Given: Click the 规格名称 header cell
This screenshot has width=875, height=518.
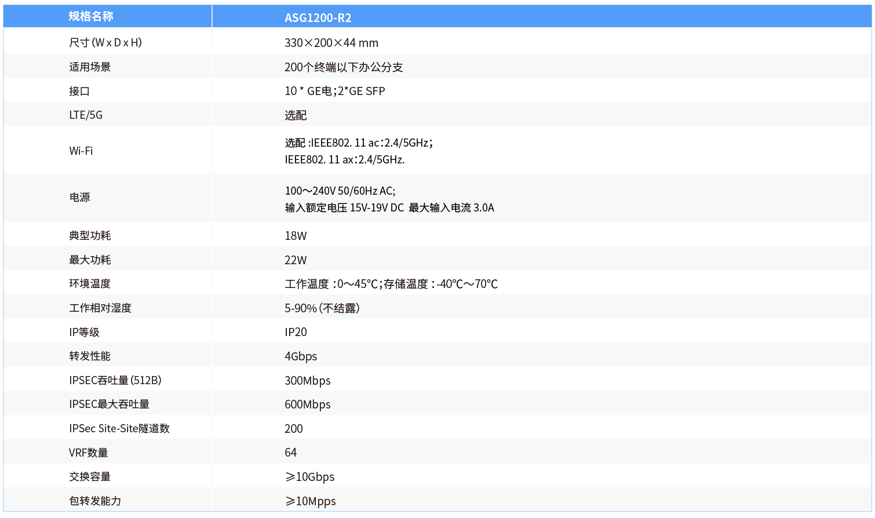Looking at the screenshot, I should coord(85,16).
